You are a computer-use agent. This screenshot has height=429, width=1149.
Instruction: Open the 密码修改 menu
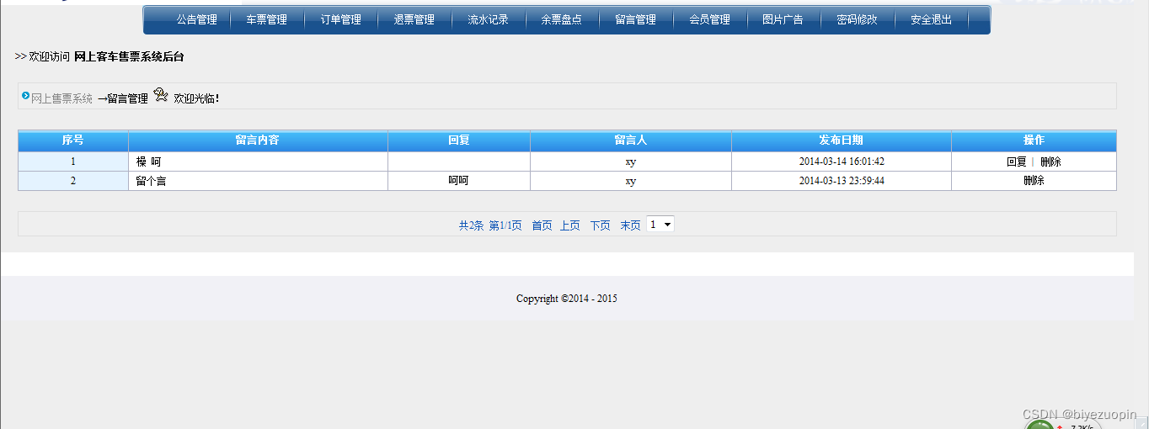(857, 19)
